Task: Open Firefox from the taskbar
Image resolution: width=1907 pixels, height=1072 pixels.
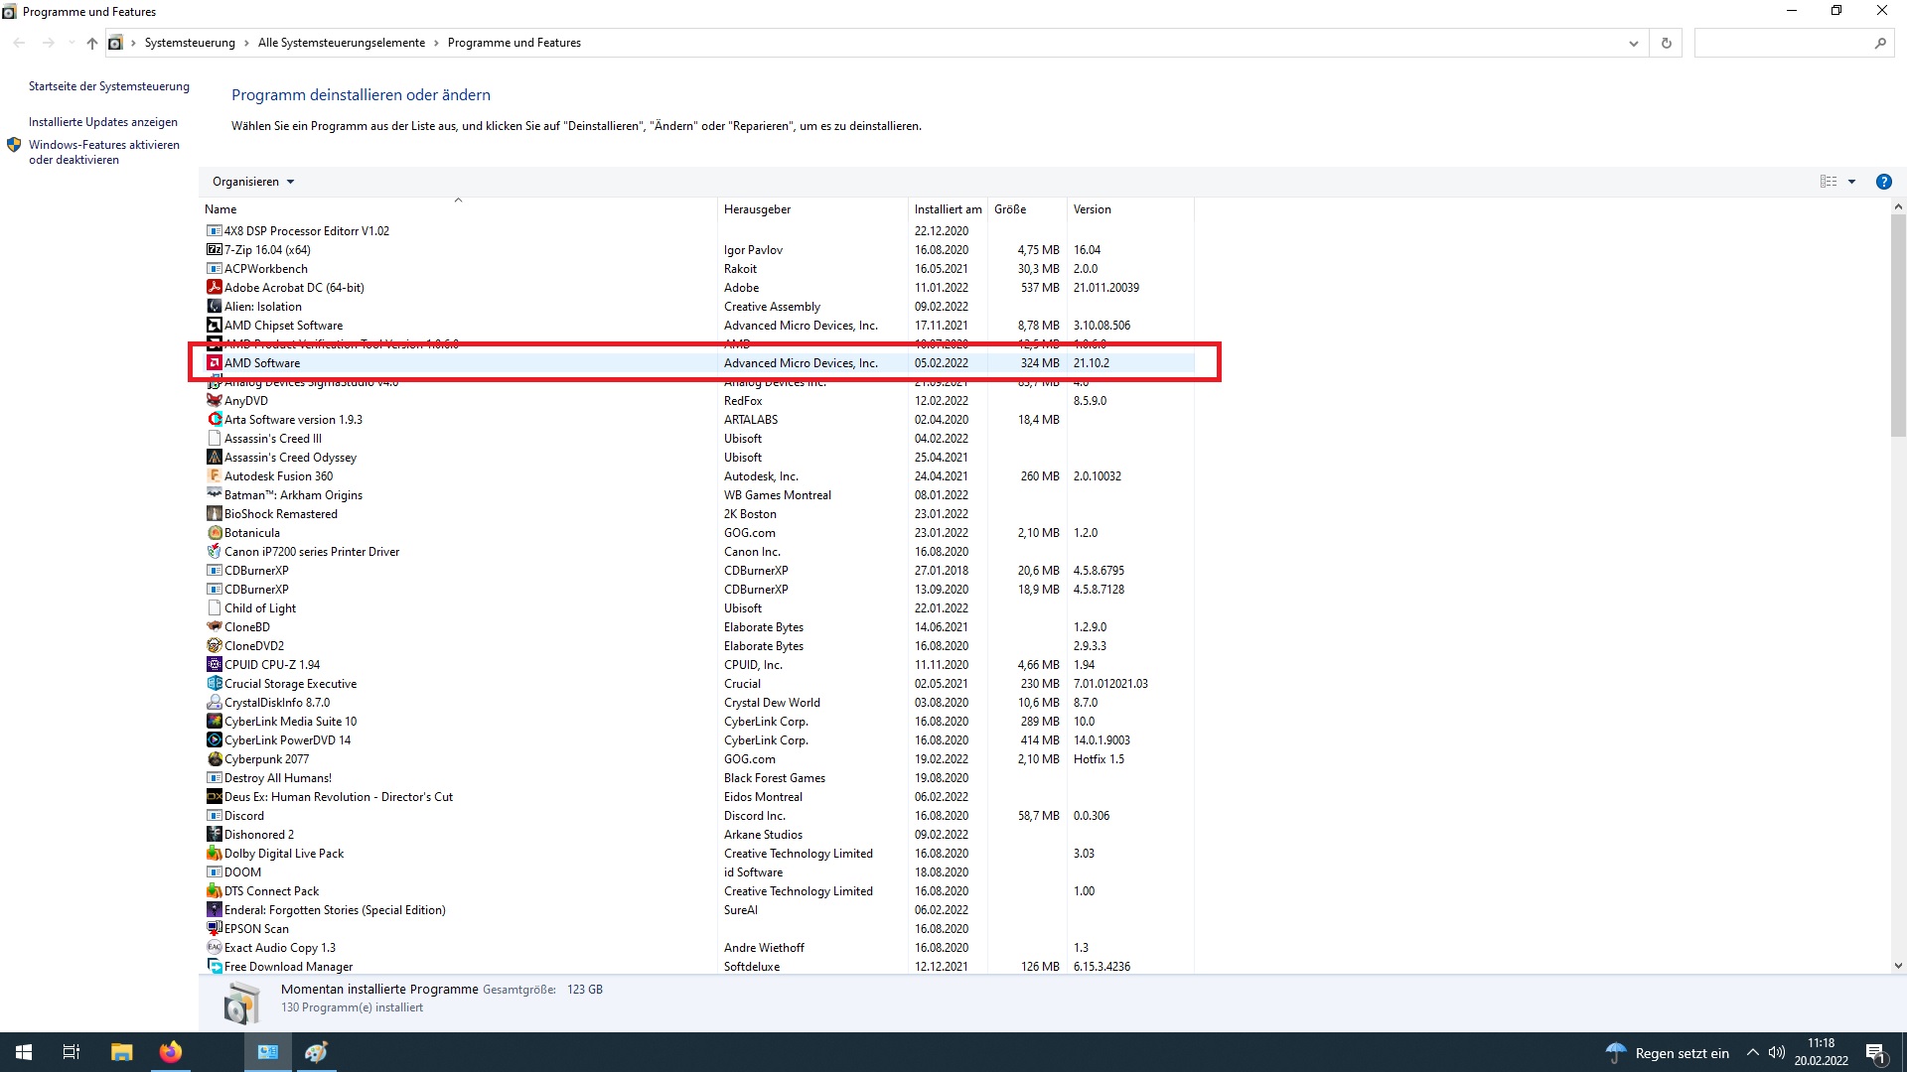Action: (x=171, y=1052)
